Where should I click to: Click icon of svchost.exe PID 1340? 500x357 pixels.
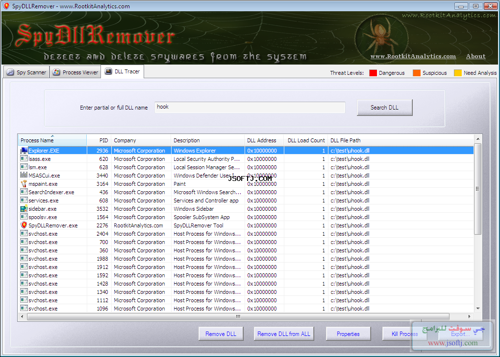coord(24,292)
